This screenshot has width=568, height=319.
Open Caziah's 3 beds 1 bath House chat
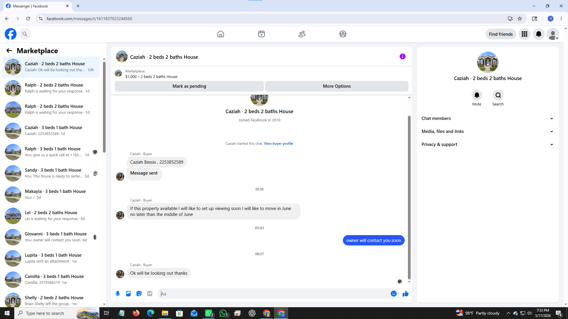[51, 131]
